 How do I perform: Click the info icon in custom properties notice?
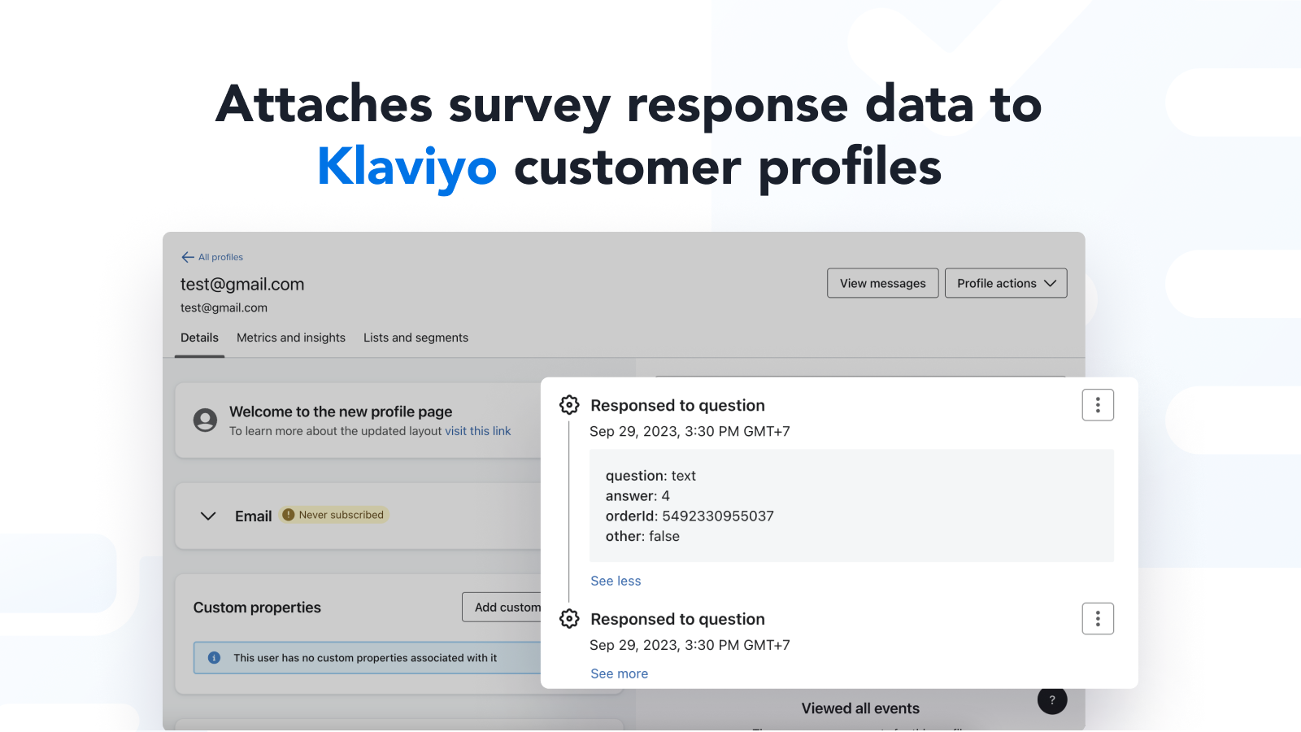point(214,658)
